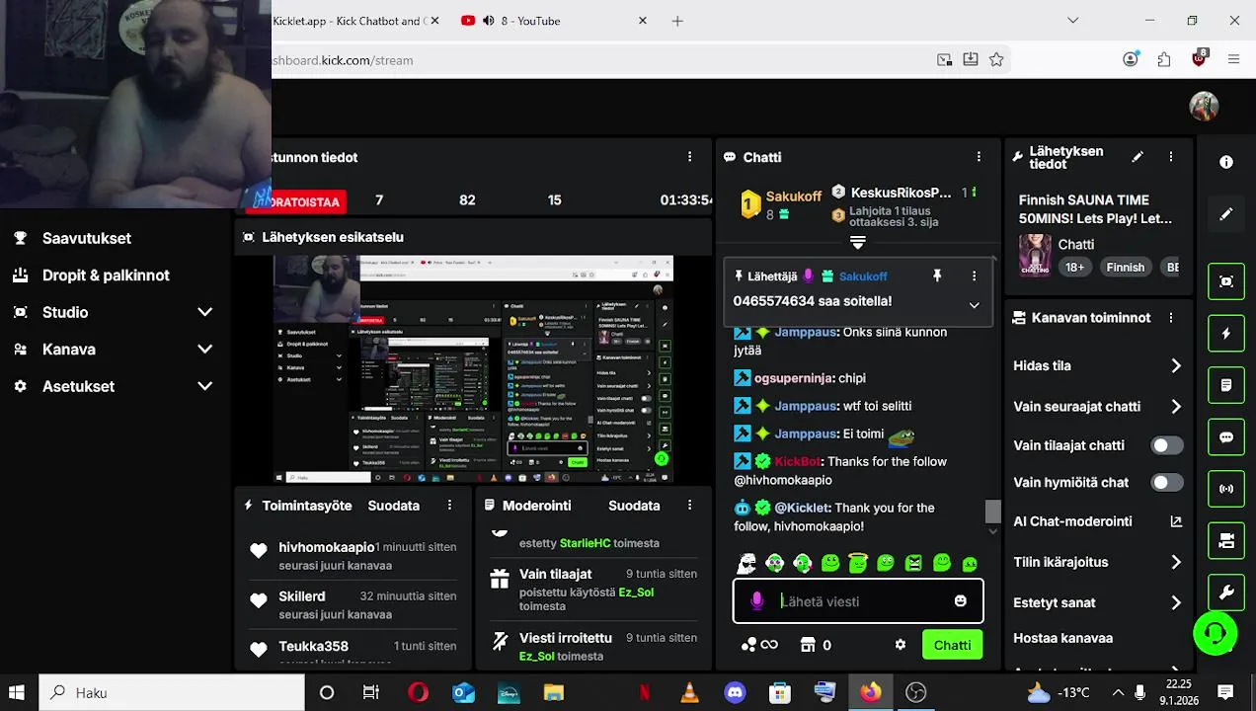Open Tilin ikärajoitus options arrow
This screenshot has height=711, width=1256.
(1176, 562)
